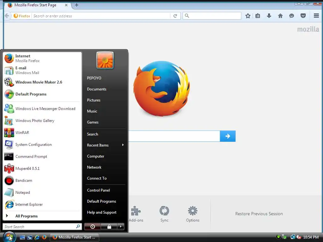The width and height of the screenshot is (323, 242).
Task: Open Network from the Start menu
Action: [x=94, y=167]
